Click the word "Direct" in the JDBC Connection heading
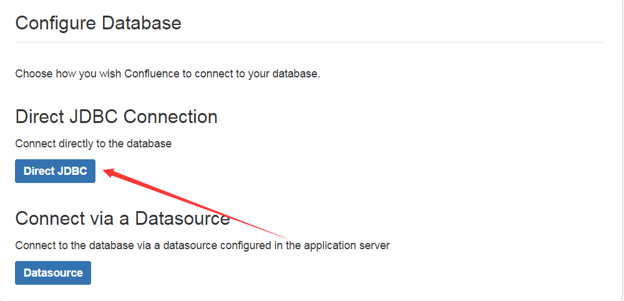Viewport: 624px width, 301px height. coord(38,117)
